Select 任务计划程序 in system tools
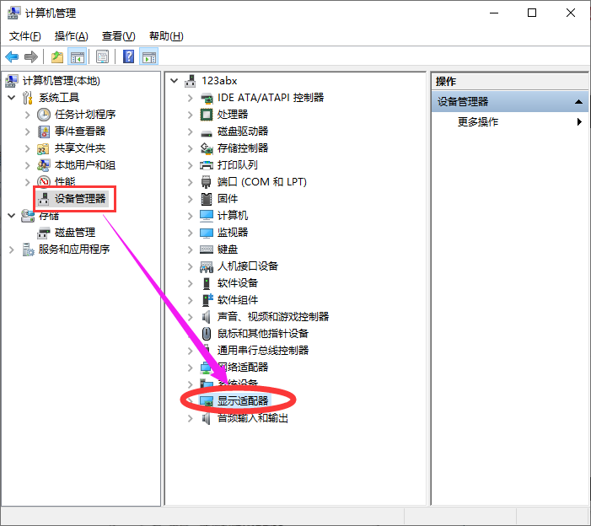The image size is (591, 526). 85,114
